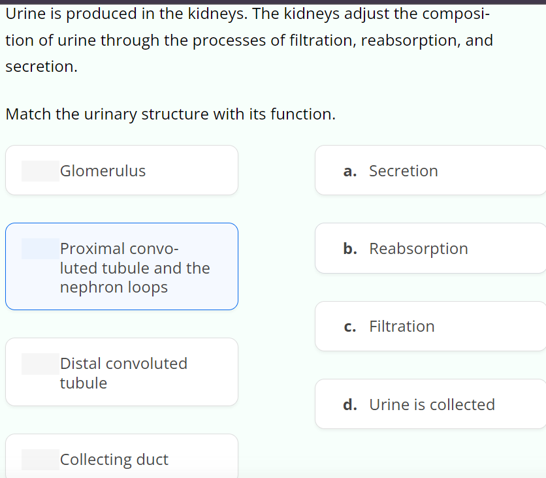
Task: Choose answer option b. Reabsorption
Action: pos(430,248)
